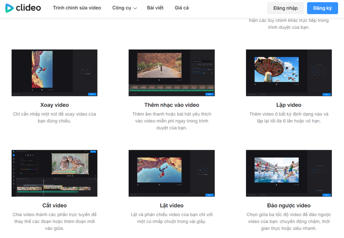Open the Cắt video thumbnail

point(55,173)
